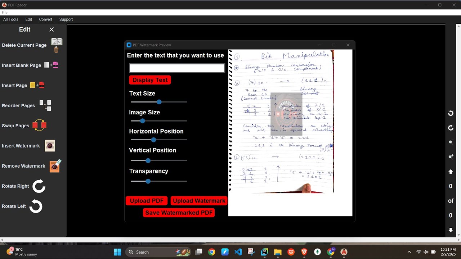Click the Save Watermarked PDF button

[x=179, y=213]
